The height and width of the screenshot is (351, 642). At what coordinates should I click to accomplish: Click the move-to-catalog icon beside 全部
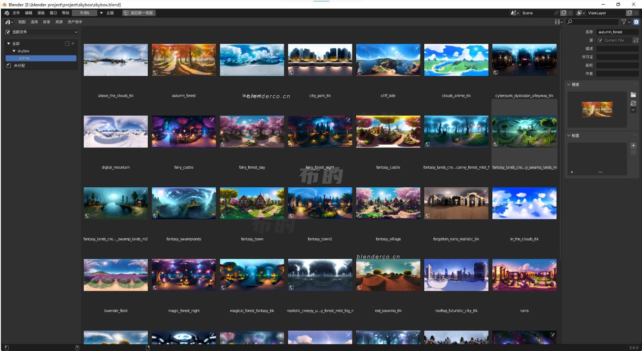[67, 43]
